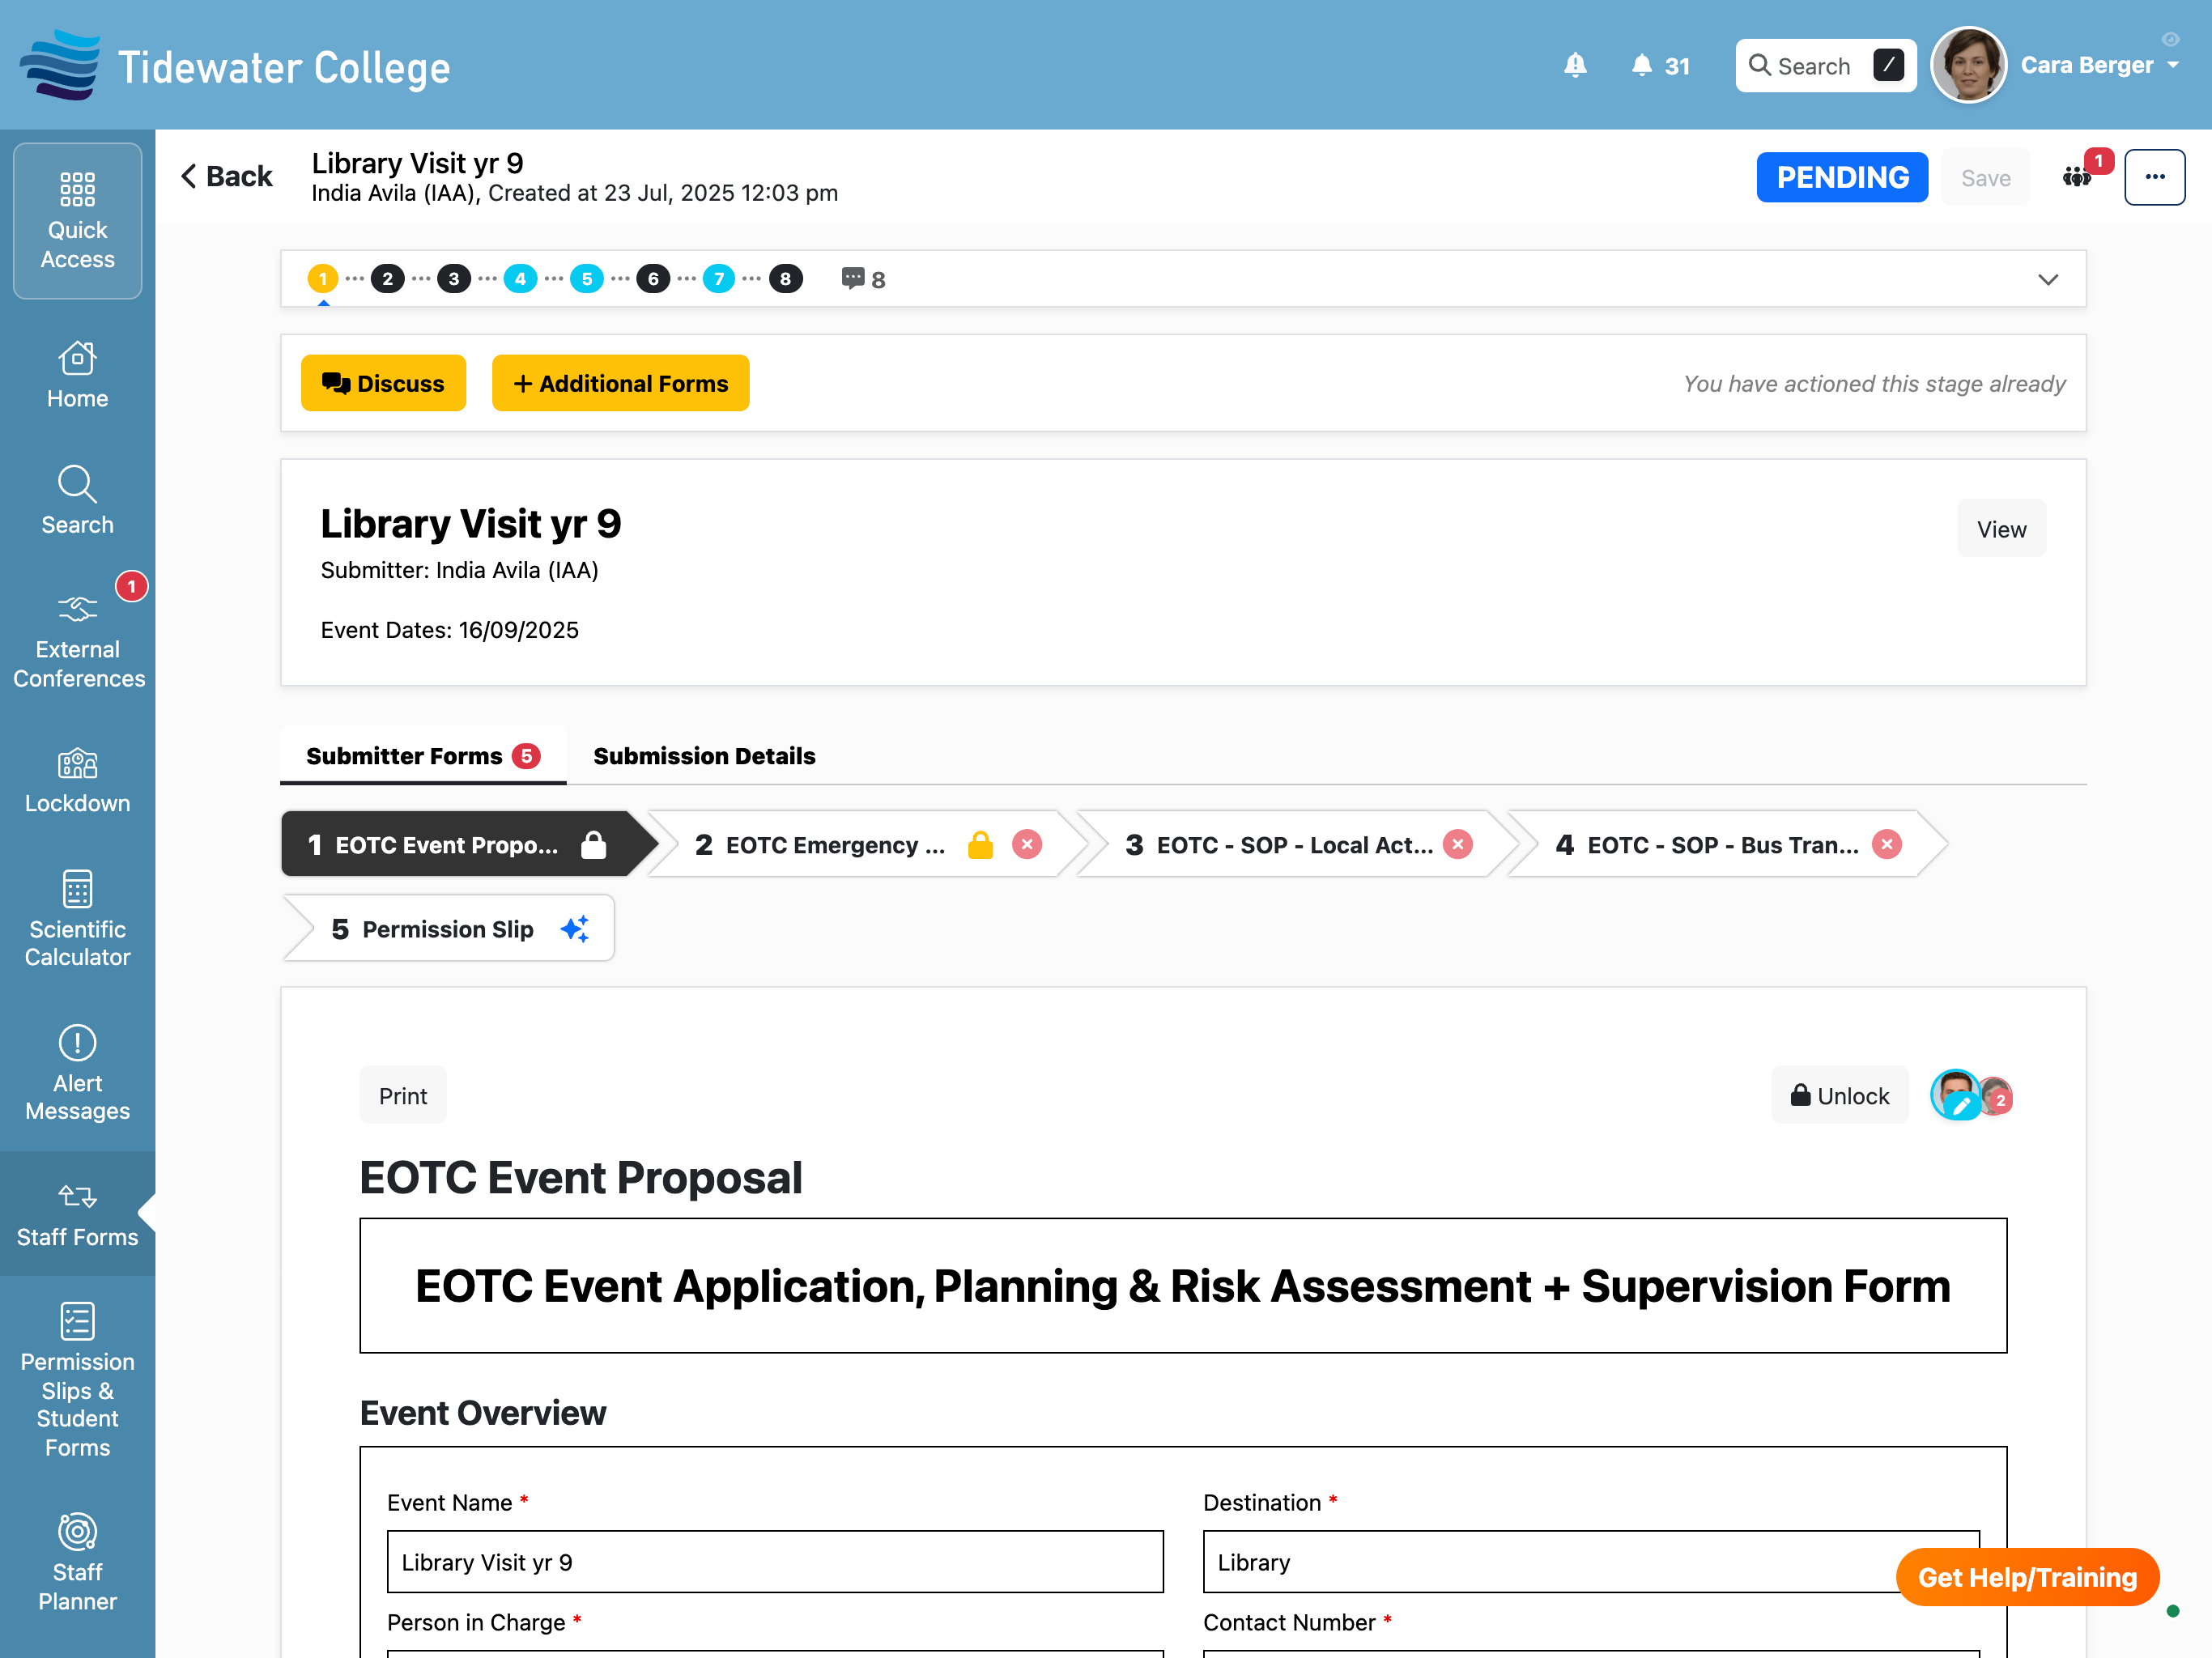Open Get Help/Training
The height and width of the screenshot is (1658, 2212).
[x=2027, y=1577]
